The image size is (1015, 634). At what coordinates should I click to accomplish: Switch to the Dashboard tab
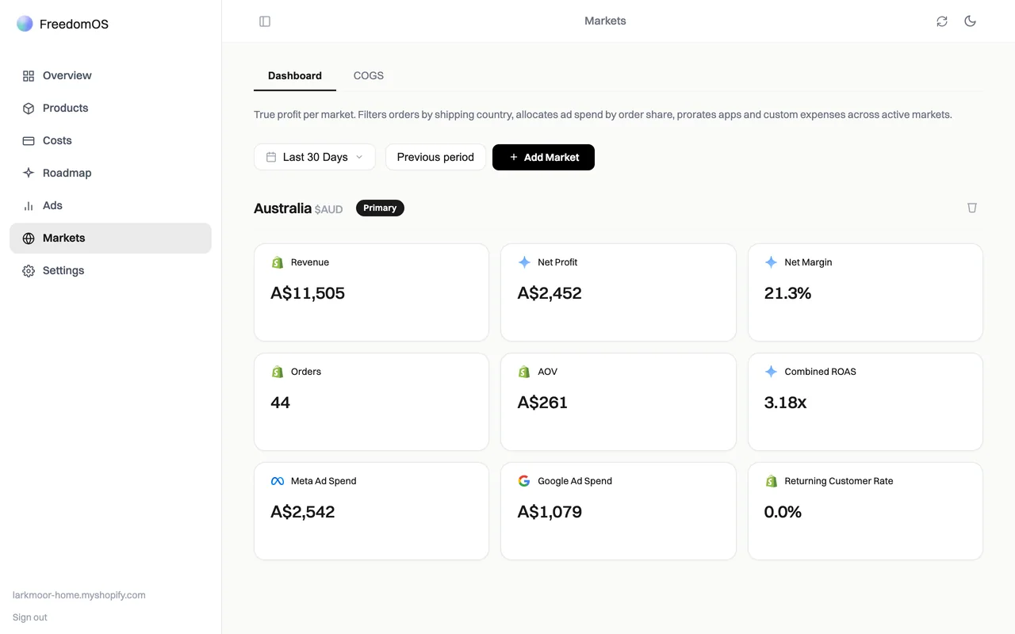[x=295, y=76]
